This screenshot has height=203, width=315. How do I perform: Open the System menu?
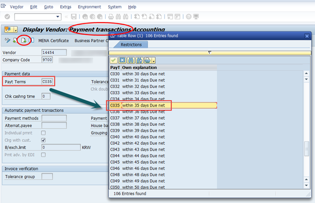[x=115, y=7]
